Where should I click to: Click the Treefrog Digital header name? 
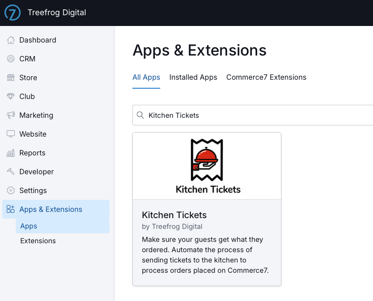pyautogui.click(x=57, y=13)
